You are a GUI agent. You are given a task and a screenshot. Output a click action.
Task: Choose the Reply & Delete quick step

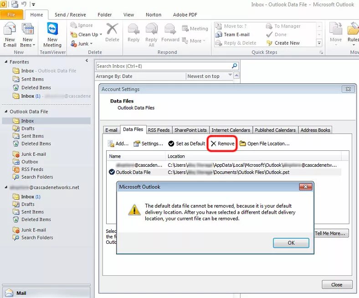point(236,43)
